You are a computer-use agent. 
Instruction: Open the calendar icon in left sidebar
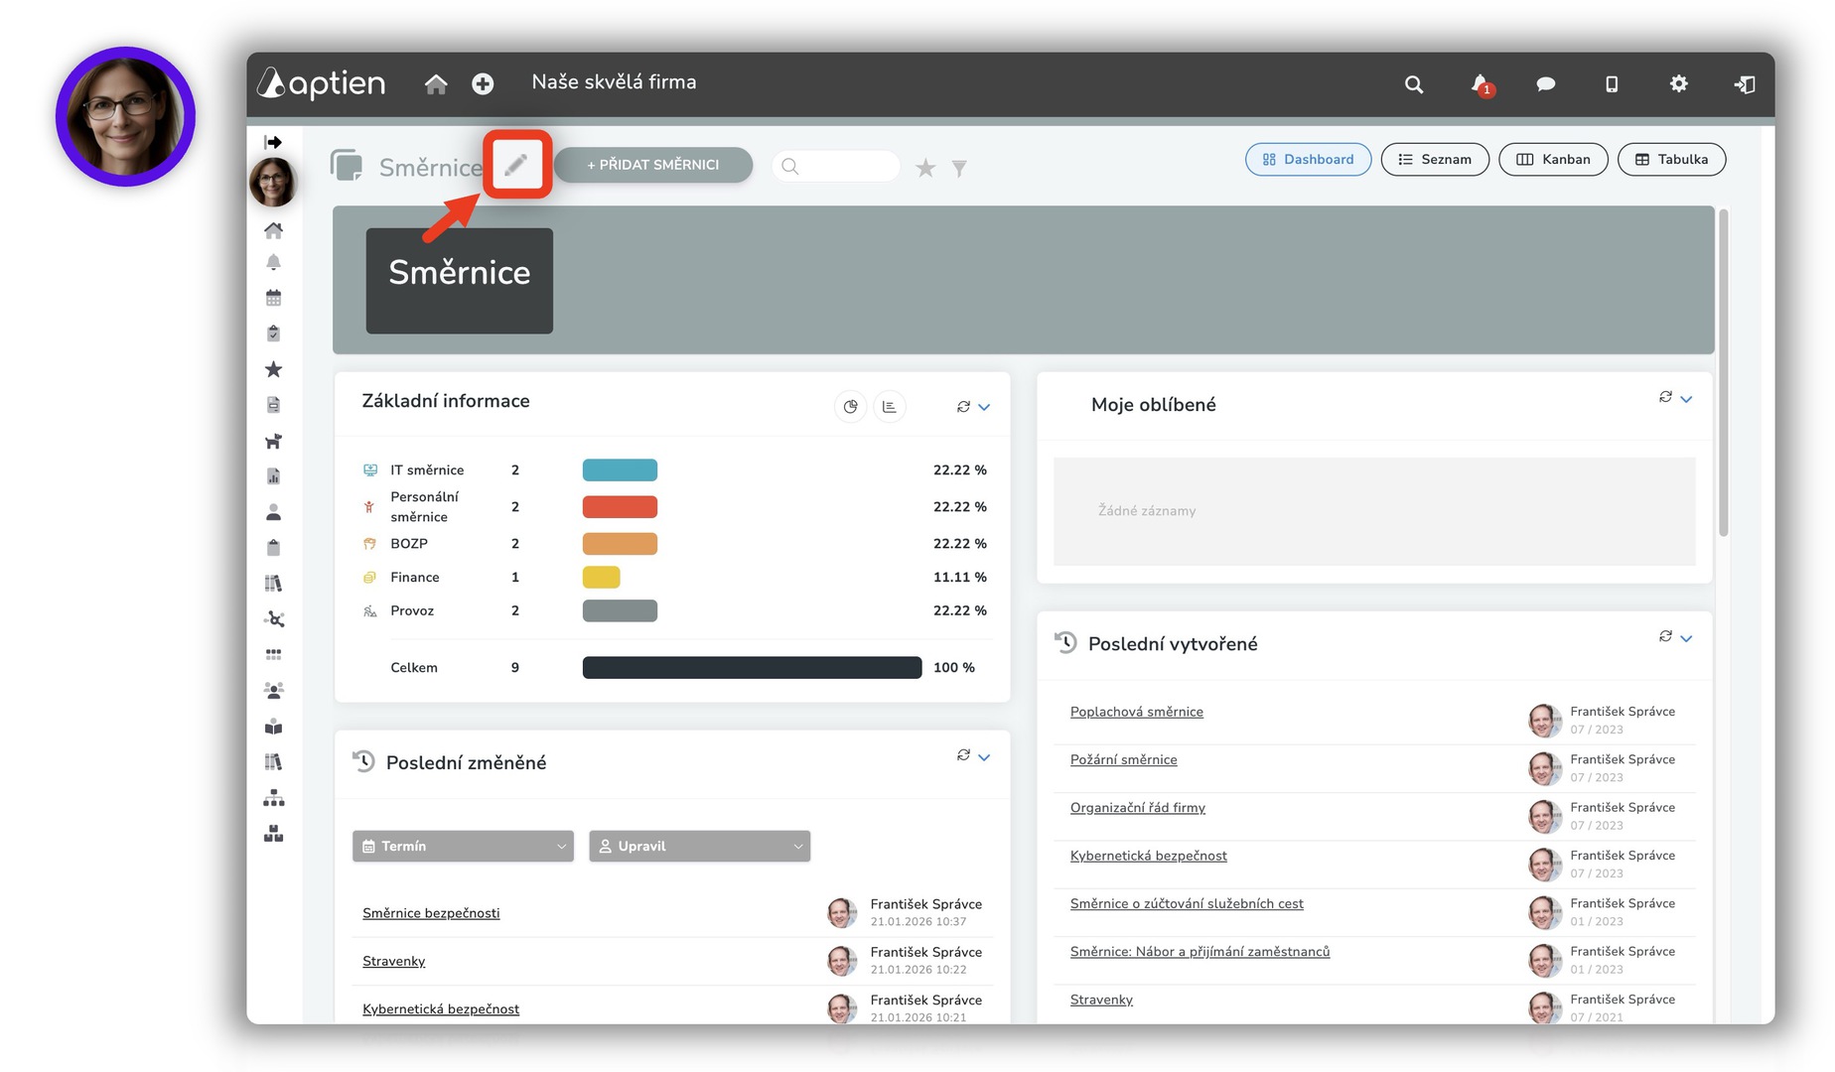tap(274, 298)
